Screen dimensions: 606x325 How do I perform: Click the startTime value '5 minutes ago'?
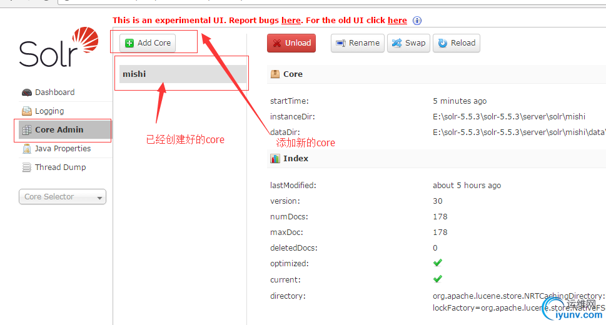[460, 101]
